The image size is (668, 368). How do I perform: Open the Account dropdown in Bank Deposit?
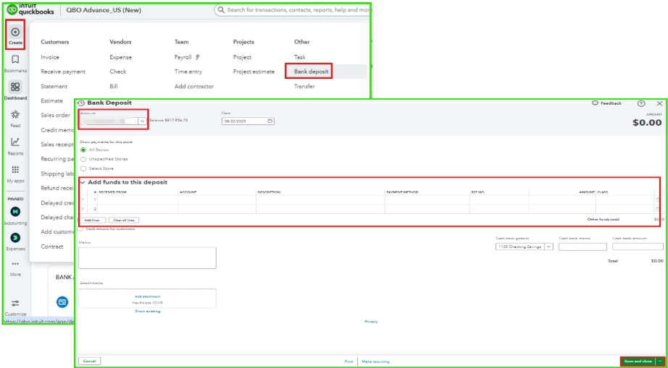point(142,121)
